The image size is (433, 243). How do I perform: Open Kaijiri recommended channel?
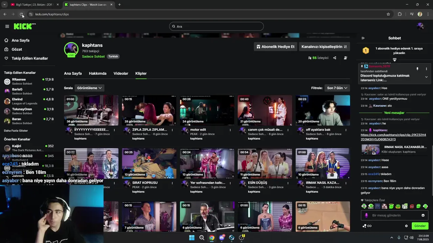[29, 148]
